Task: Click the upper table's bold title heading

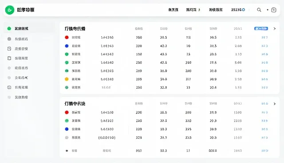Action: [75, 29]
